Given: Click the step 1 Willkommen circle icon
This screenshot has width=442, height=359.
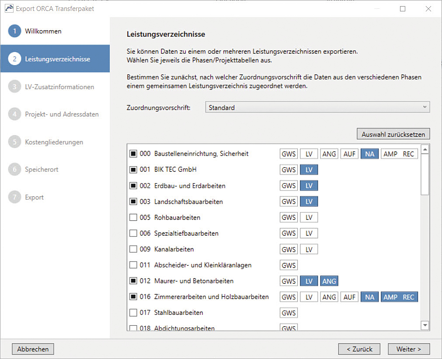Looking at the screenshot, I should [x=15, y=31].
